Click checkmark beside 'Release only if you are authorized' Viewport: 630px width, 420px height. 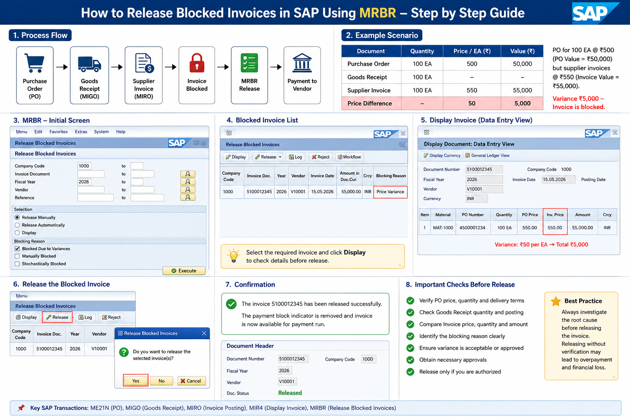pyautogui.click(x=410, y=372)
